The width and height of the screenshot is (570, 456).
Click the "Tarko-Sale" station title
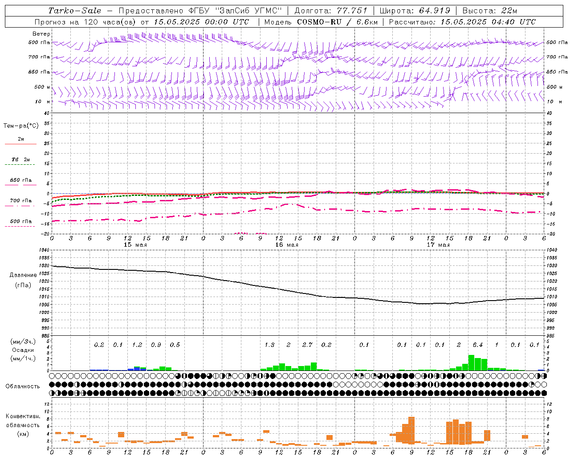point(74,11)
